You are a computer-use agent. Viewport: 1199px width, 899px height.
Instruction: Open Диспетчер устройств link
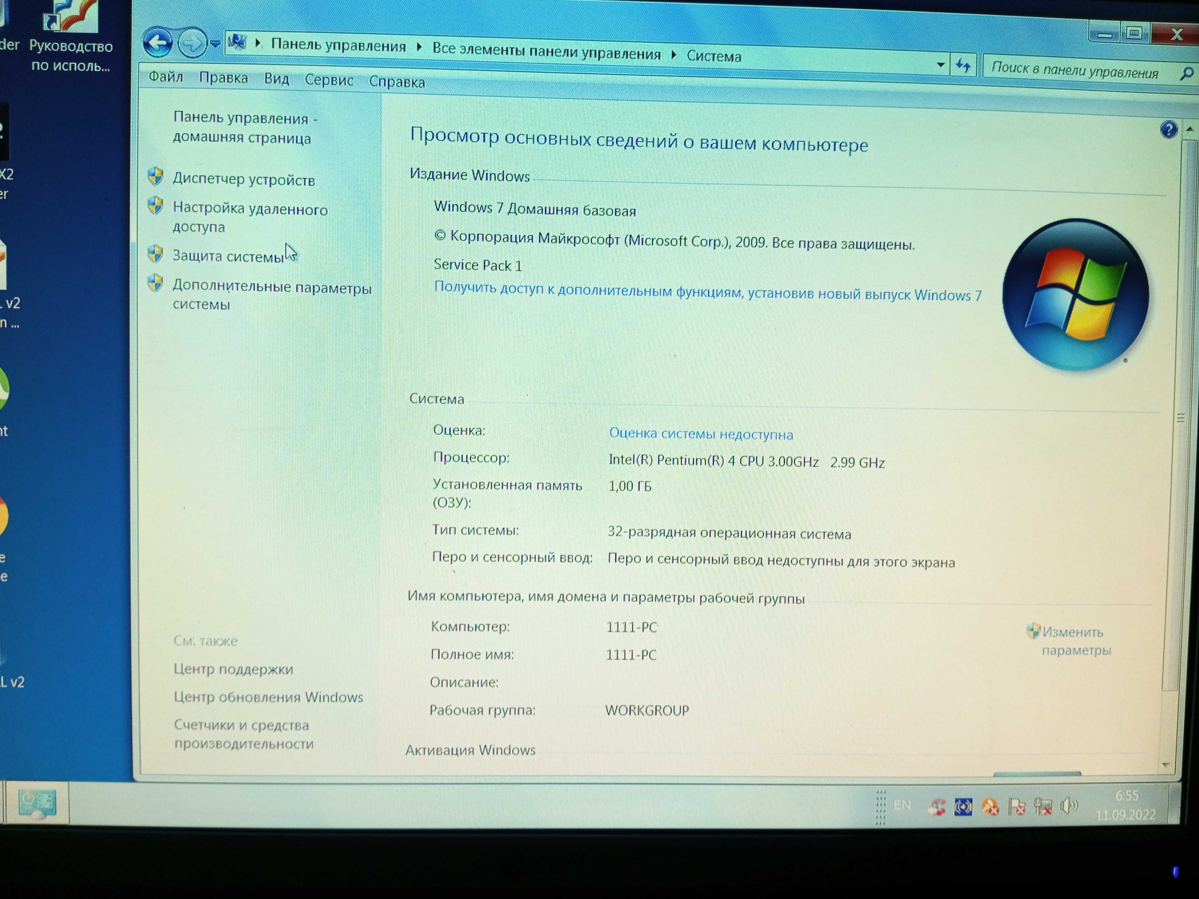pyautogui.click(x=243, y=180)
